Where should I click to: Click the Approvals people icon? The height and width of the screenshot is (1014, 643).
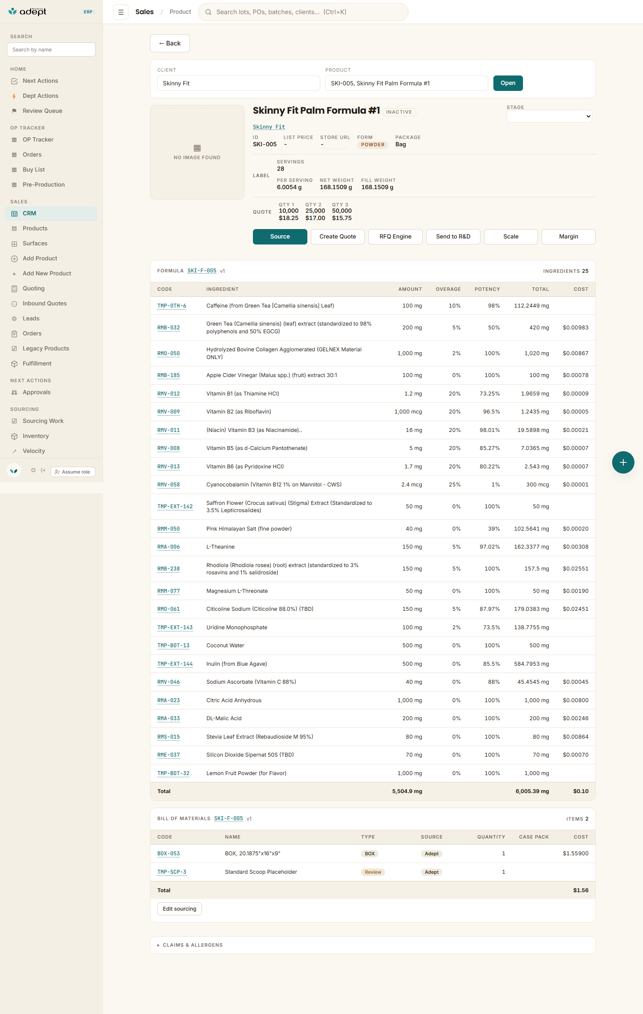(x=14, y=392)
